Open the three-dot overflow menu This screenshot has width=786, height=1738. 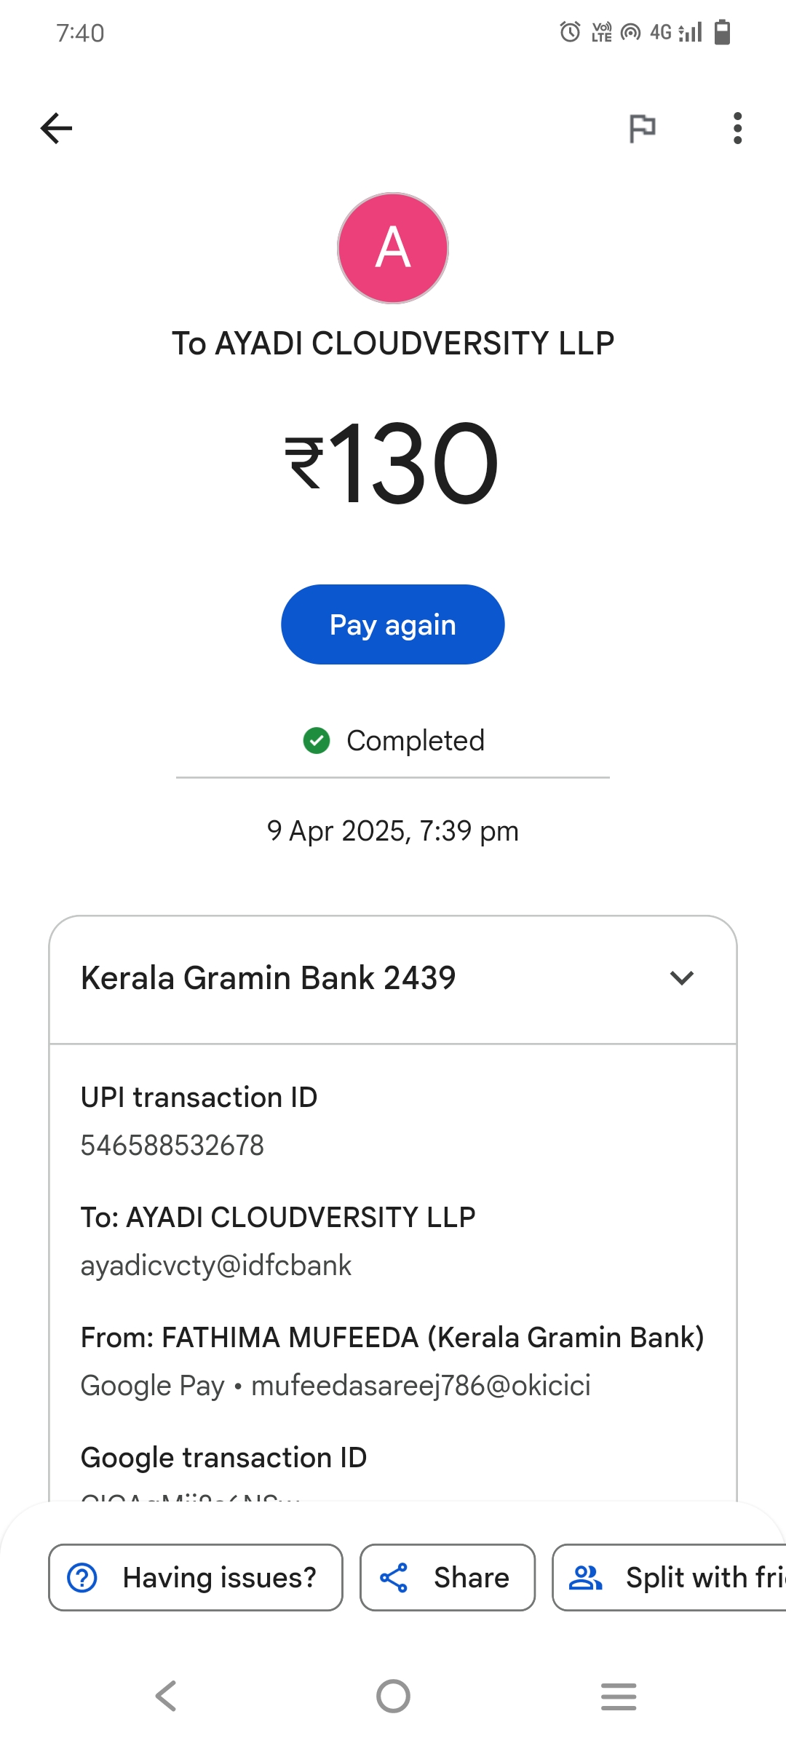pos(737,129)
